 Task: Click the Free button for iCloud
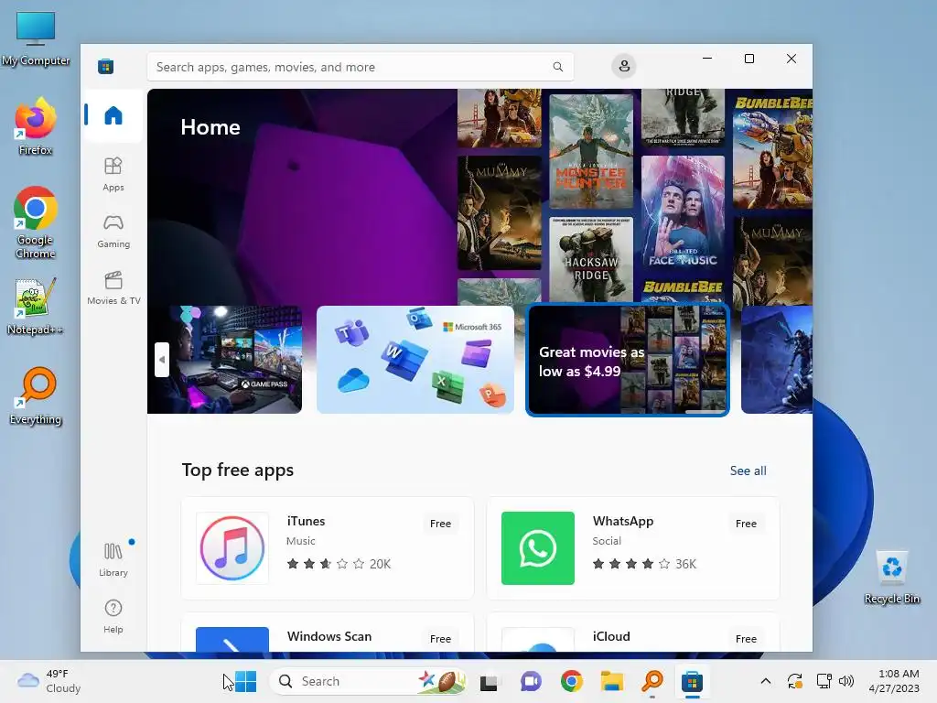(746, 639)
